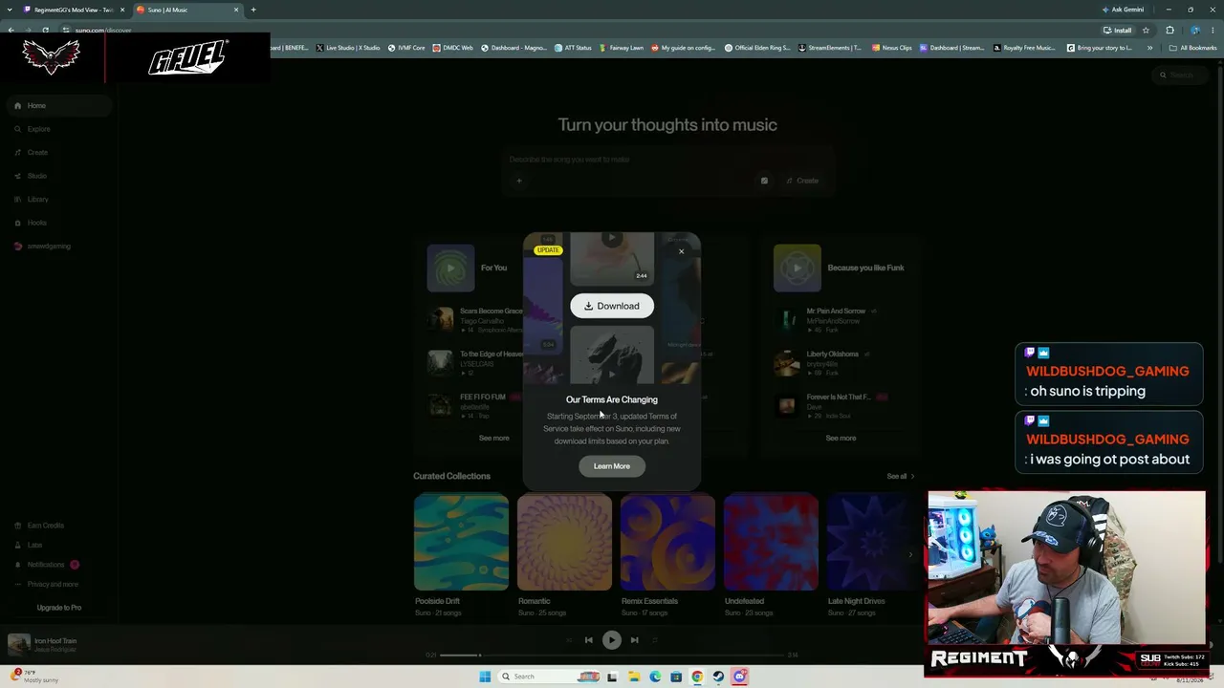The height and width of the screenshot is (688, 1224).
Task: Open the Poolside Drift collection cover
Action: (461, 542)
